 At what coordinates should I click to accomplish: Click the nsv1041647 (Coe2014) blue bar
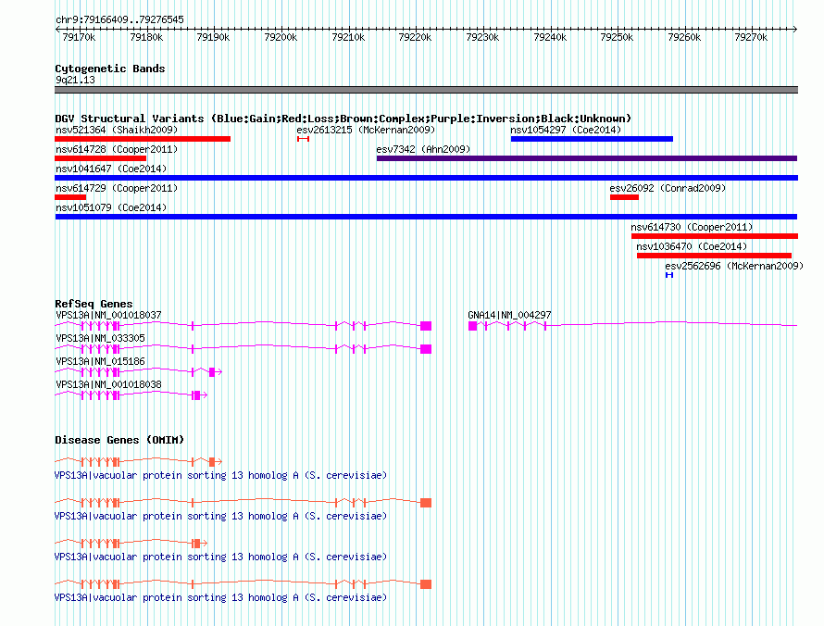pyautogui.click(x=426, y=178)
